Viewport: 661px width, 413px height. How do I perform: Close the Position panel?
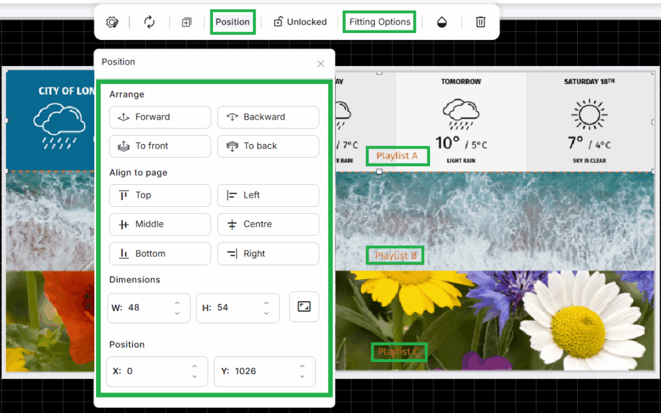(x=321, y=63)
